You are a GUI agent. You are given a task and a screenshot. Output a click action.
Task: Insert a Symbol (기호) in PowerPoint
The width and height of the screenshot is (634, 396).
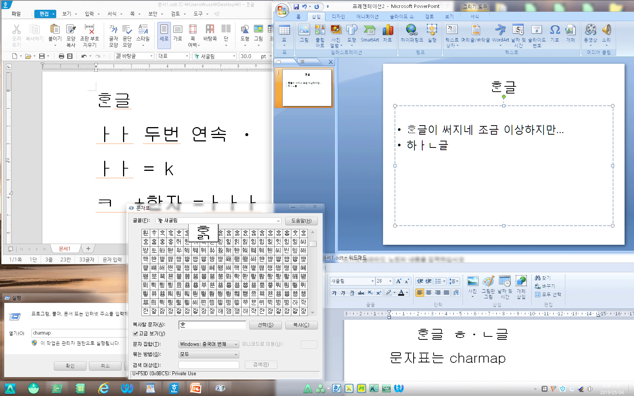coord(555,33)
